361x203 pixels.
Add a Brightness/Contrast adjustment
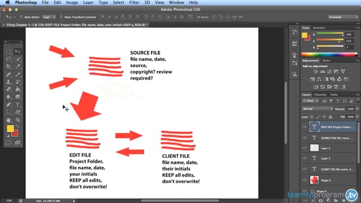pos(315,72)
